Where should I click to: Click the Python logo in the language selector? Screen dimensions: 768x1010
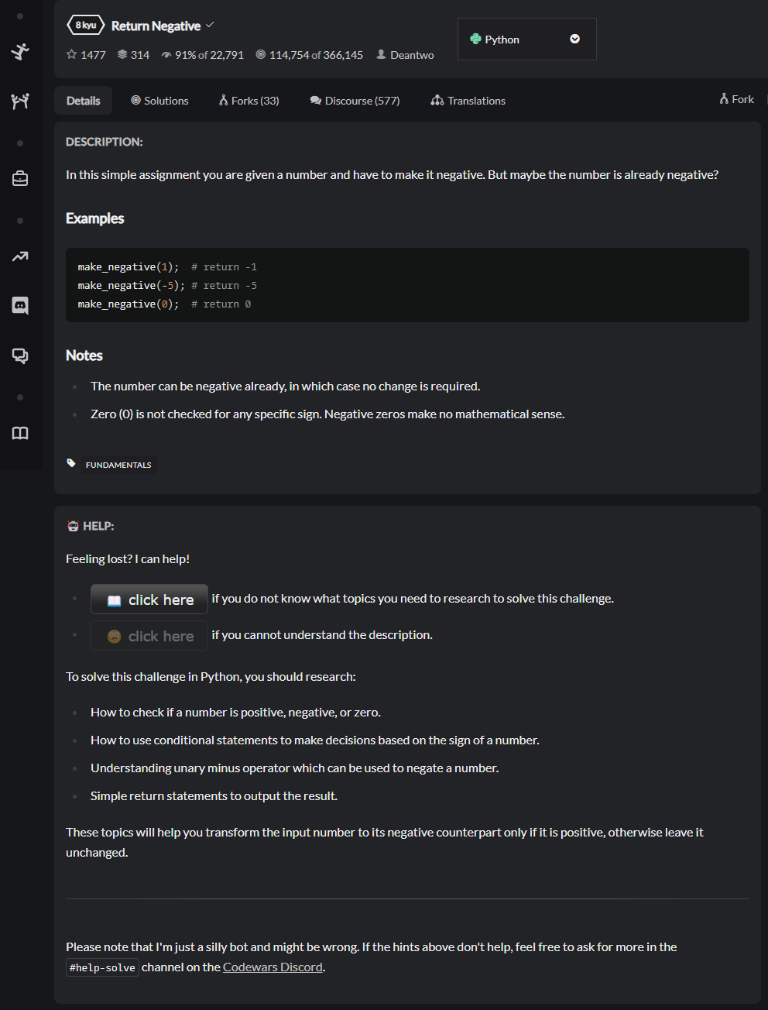[474, 39]
